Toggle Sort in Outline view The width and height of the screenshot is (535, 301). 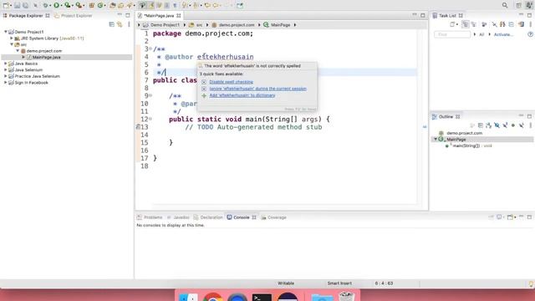click(x=488, y=125)
